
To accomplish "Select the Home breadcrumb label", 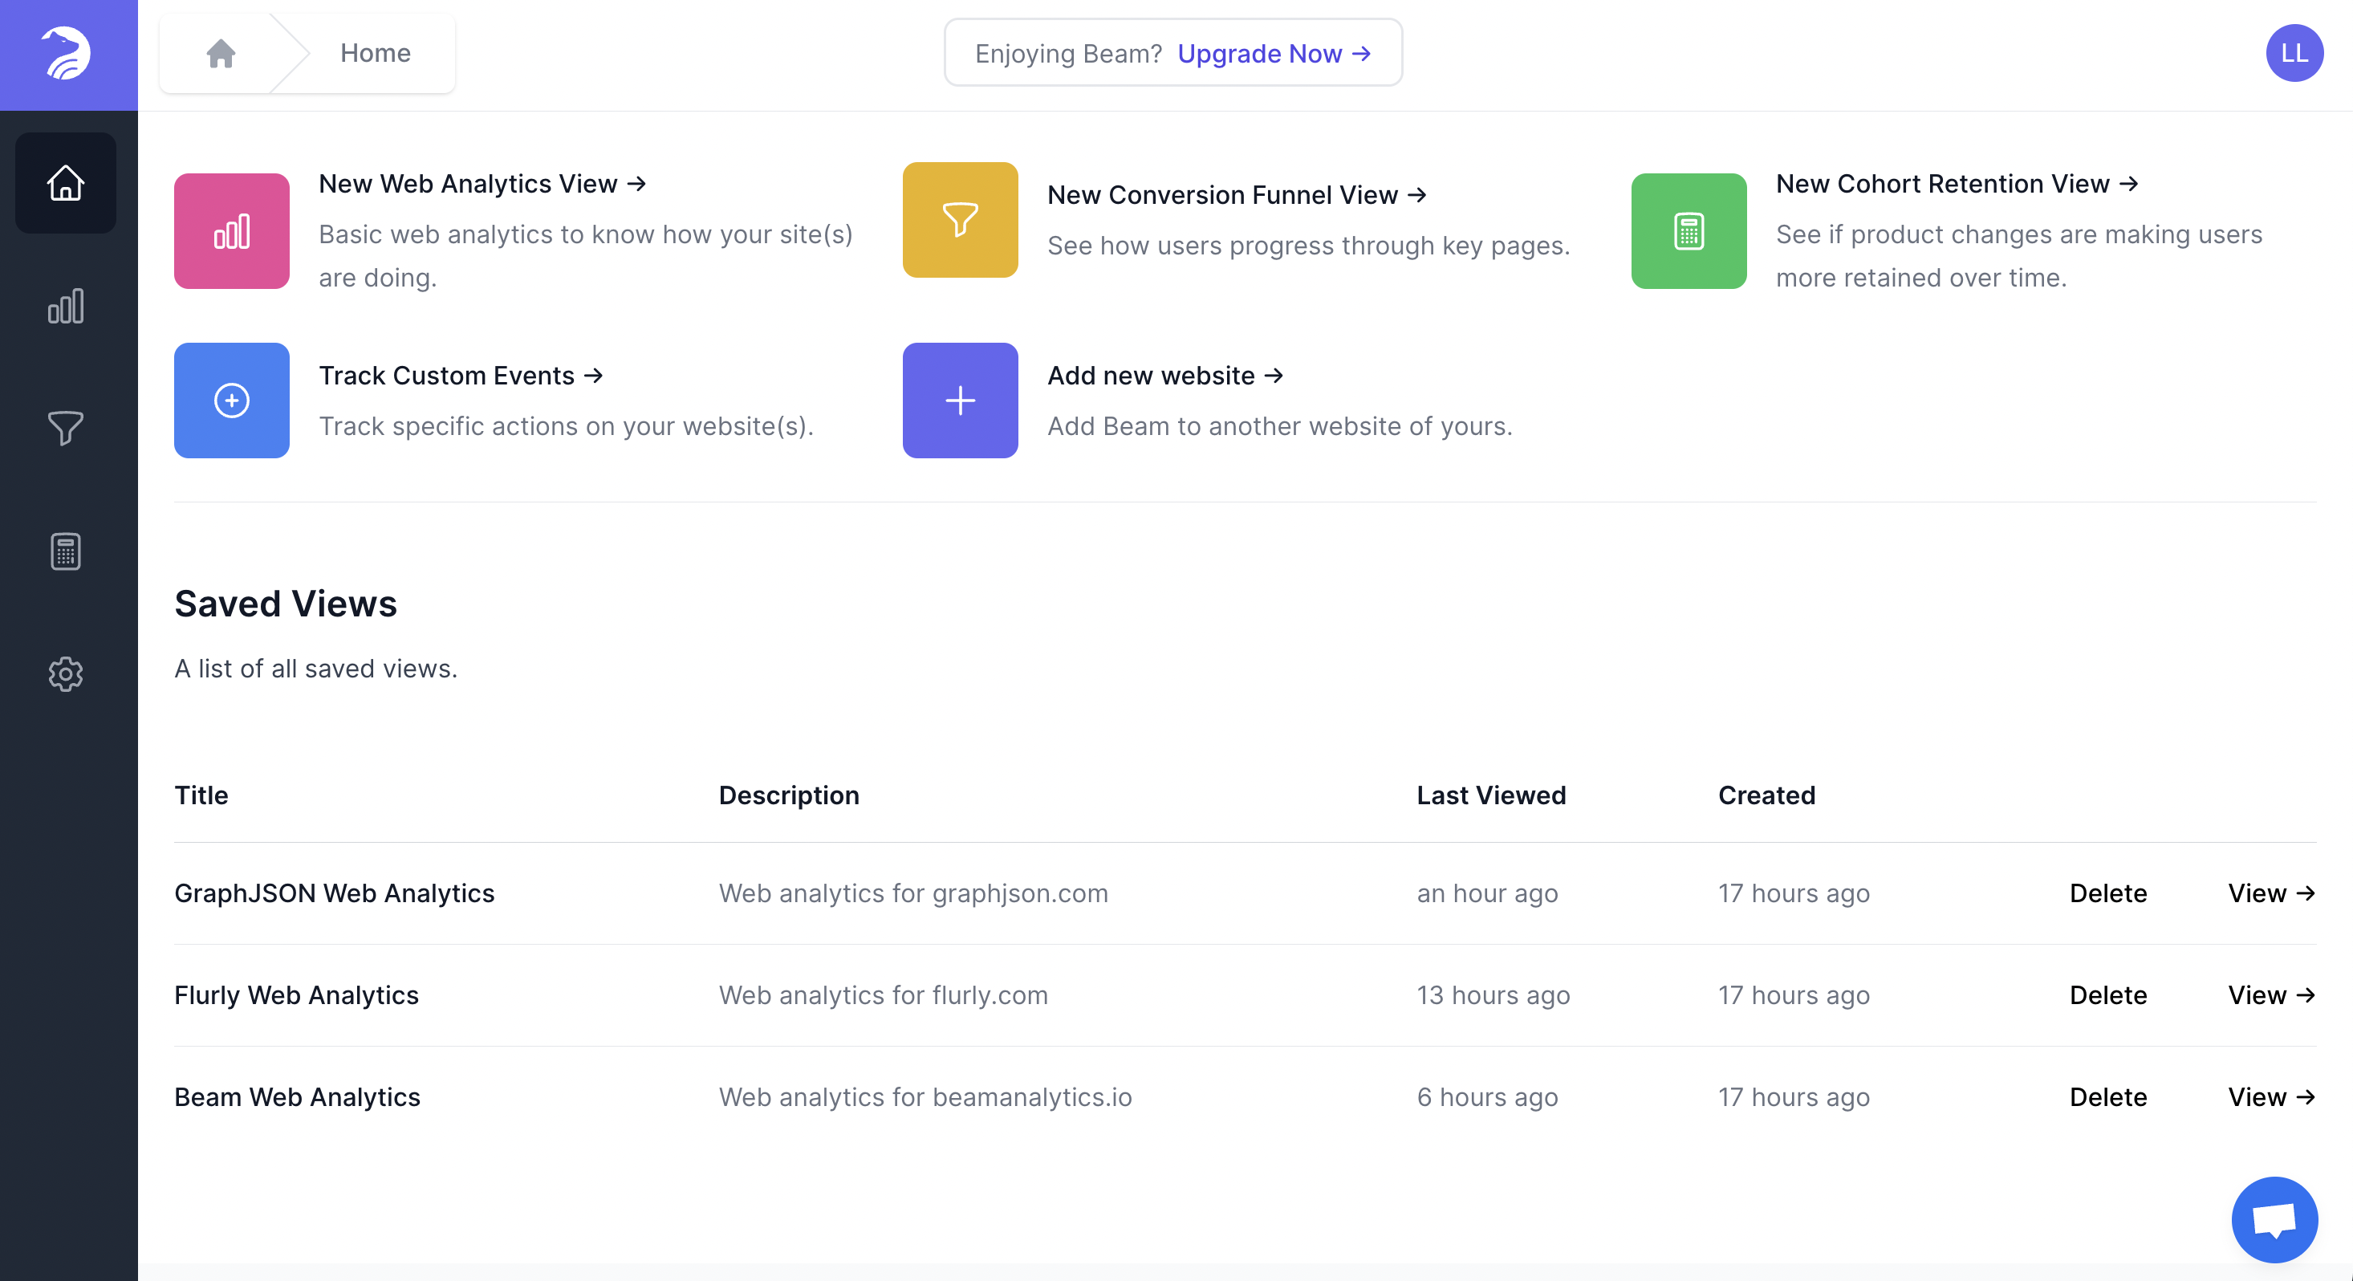I will [376, 53].
